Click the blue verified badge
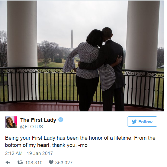The height and width of the screenshot is (167, 167). (61, 120)
